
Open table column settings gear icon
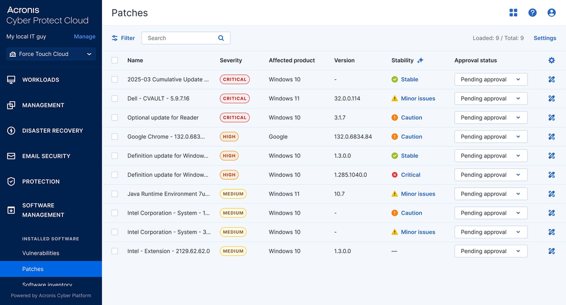[551, 60]
